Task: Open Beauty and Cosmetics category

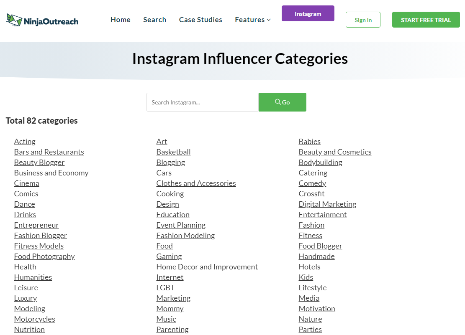Action: point(335,152)
